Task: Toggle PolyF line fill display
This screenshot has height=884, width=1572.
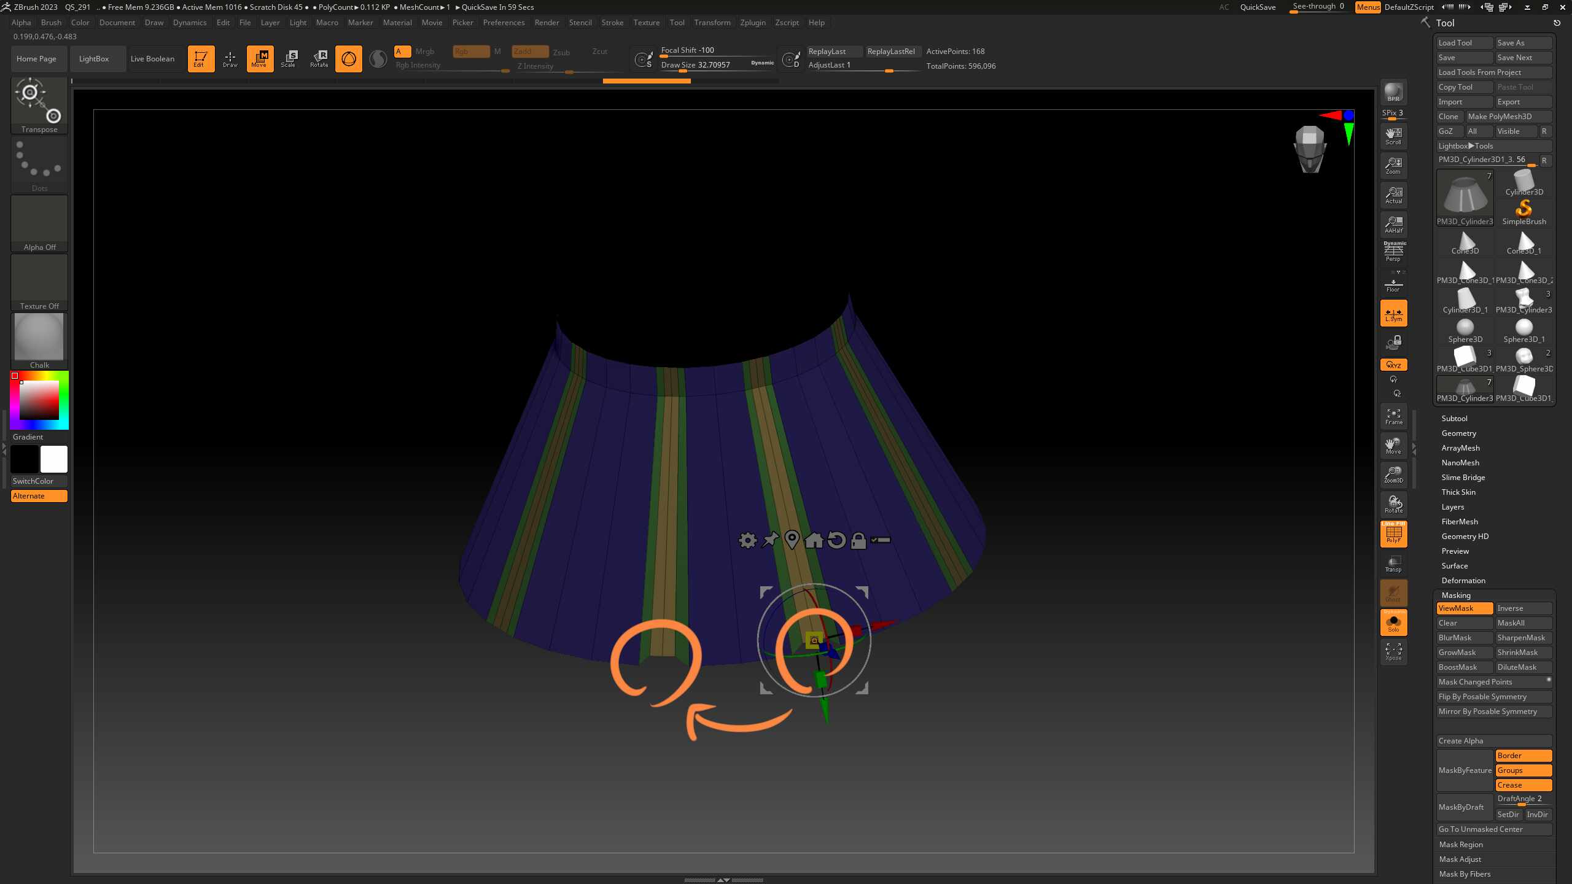Action: [1393, 534]
